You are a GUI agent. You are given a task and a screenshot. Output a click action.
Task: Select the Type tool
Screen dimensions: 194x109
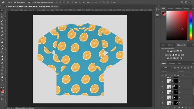2,67
